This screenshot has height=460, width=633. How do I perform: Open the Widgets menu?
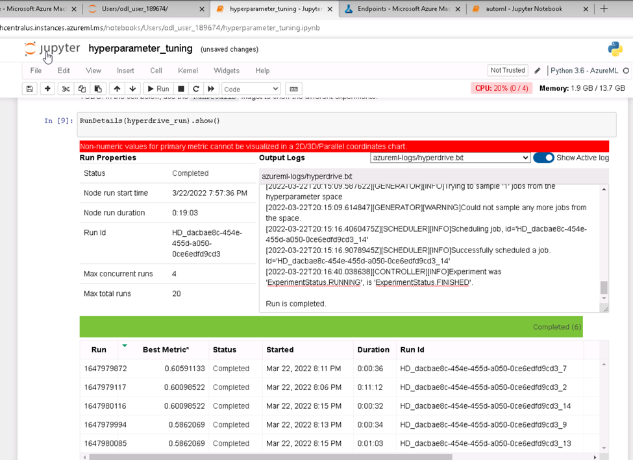point(227,71)
